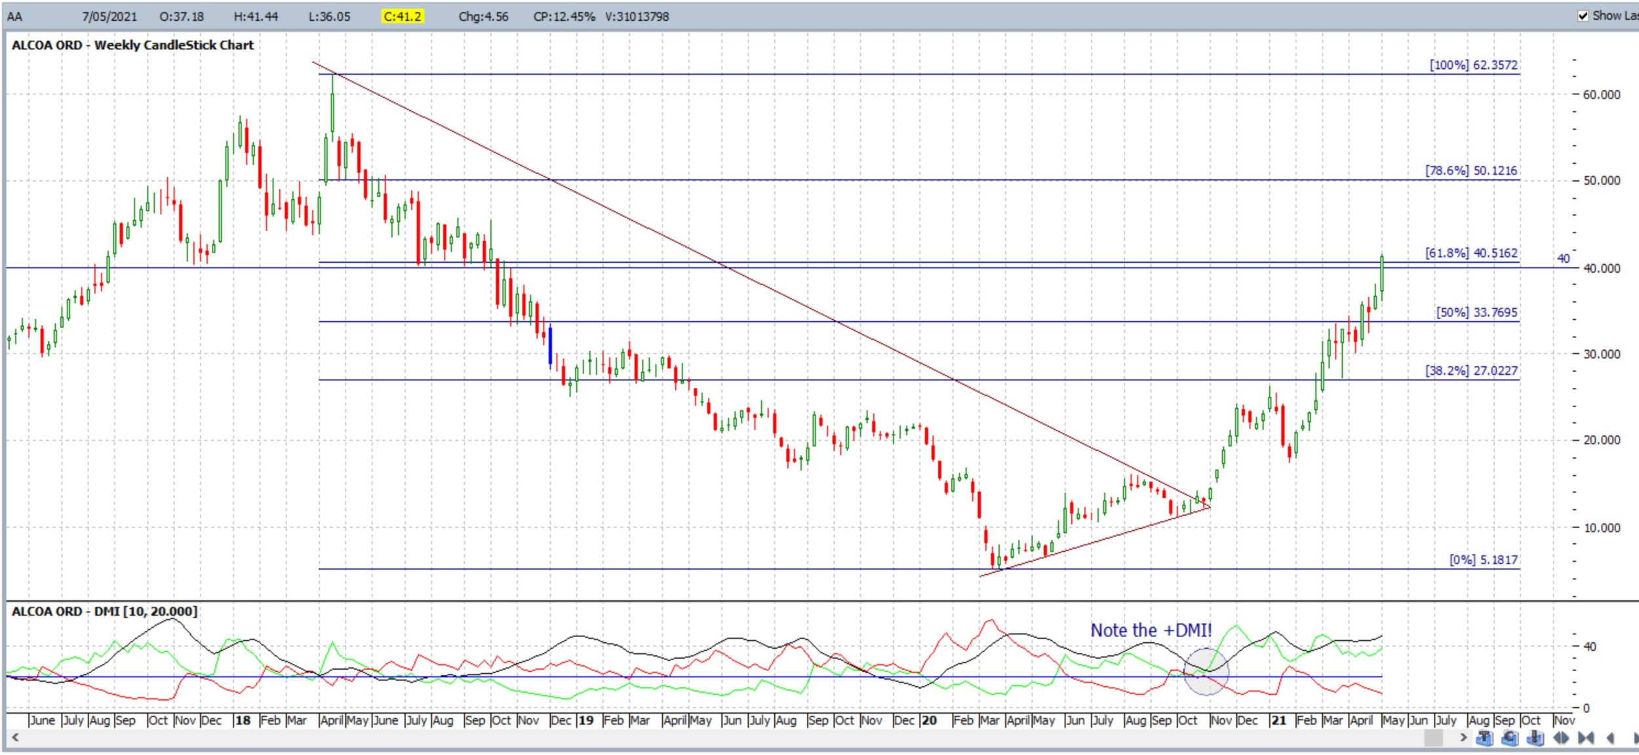Click the 'Note the +DMI!' annotation text

(x=1151, y=630)
